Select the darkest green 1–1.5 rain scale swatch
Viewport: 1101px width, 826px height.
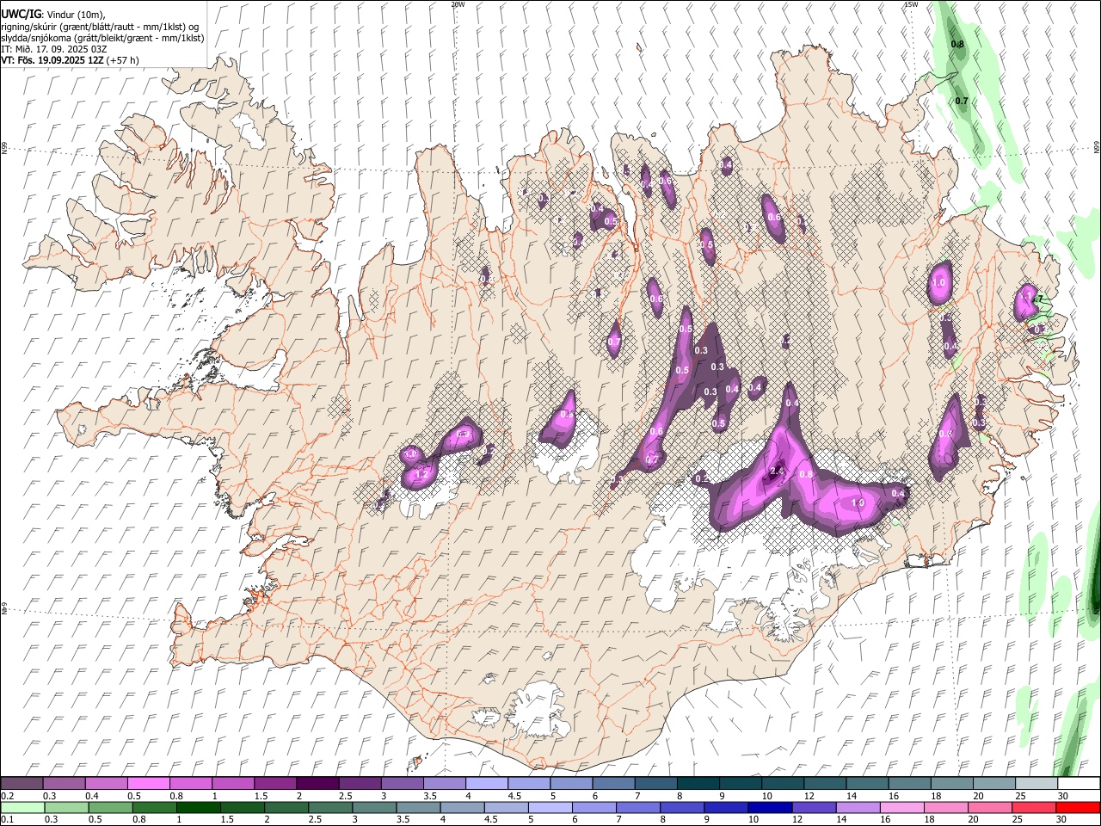(197, 807)
